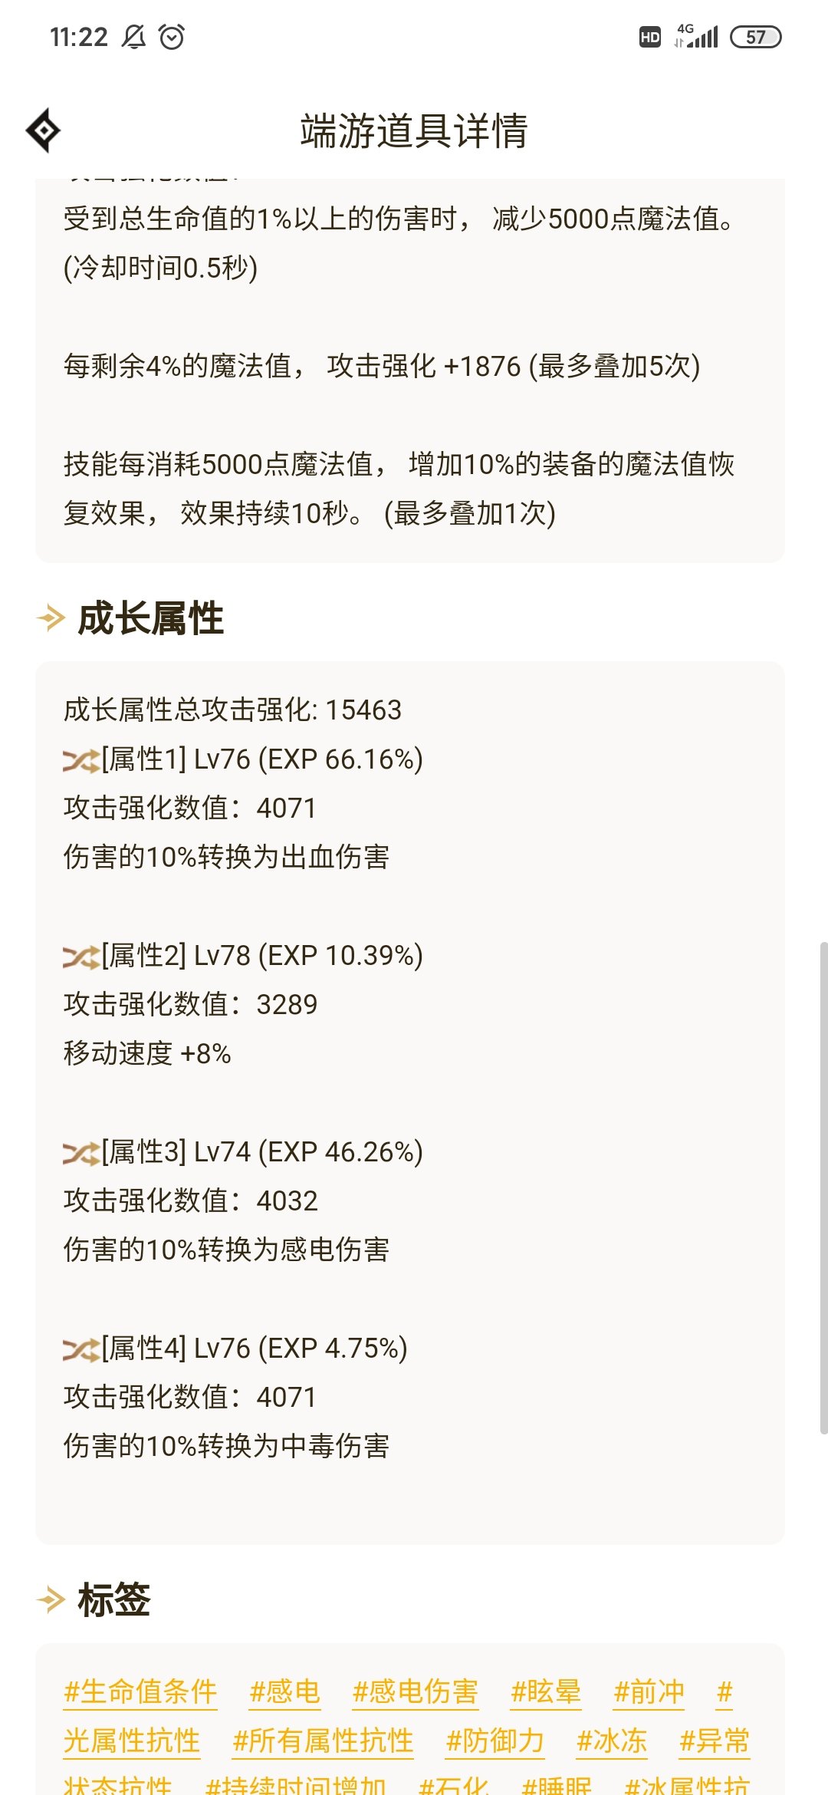The width and height of the screenshot is (828, 1795).
Task: Select the #前冲 tag
Action: (x=649, y=1691)
